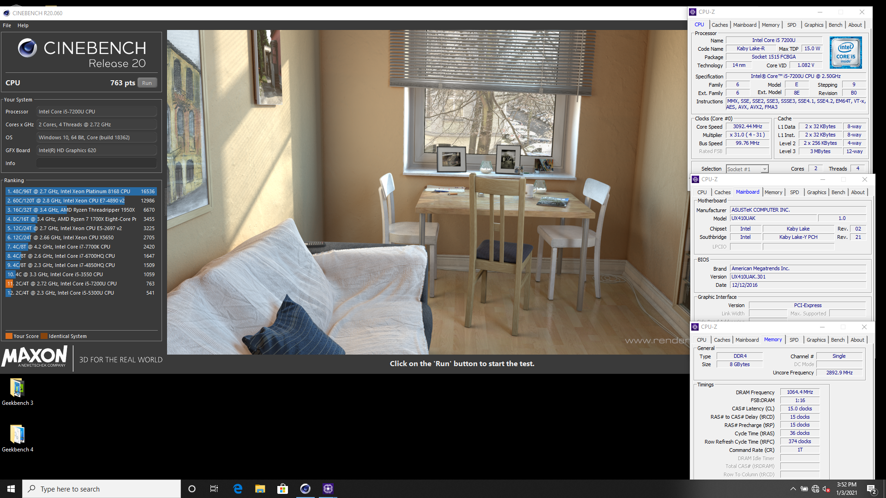Image resolution: width=886 pixels, height=498 pixels.
Task: Open the Help menu in Cinebench
Action: tap(23, 25)
